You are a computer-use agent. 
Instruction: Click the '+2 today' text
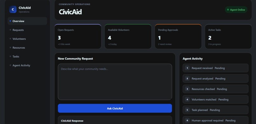pos(112,44)
